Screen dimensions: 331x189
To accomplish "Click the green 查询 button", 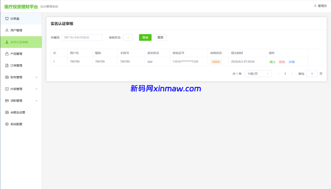I will coord(145,37).
